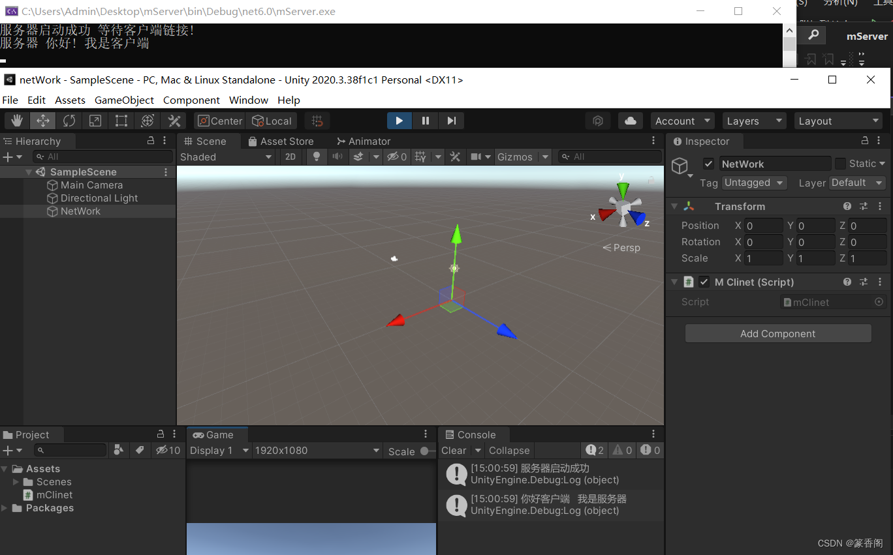Select the Rotate tool
The image size is (893, 555).
[x=69, y=121]
